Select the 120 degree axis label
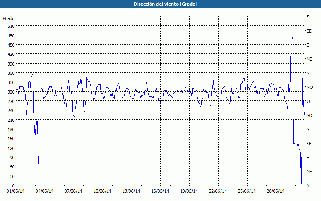 12,148
